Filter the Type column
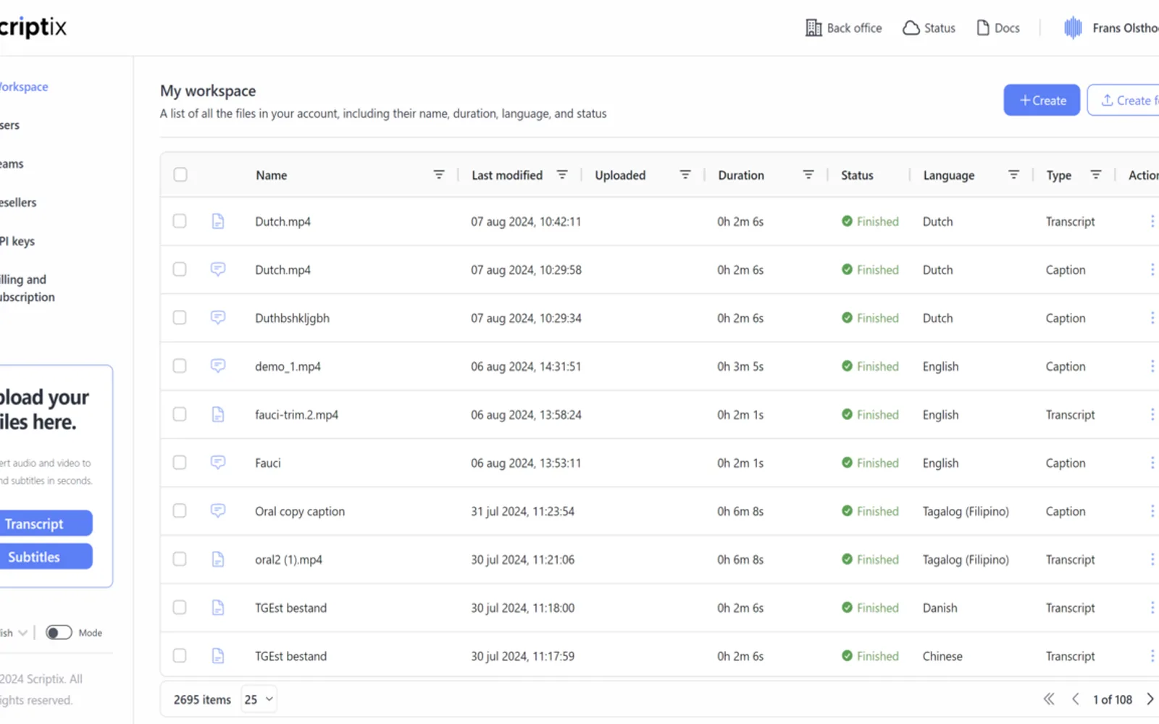Screen dimensions: 1159x724 [x=1096, y=174]
